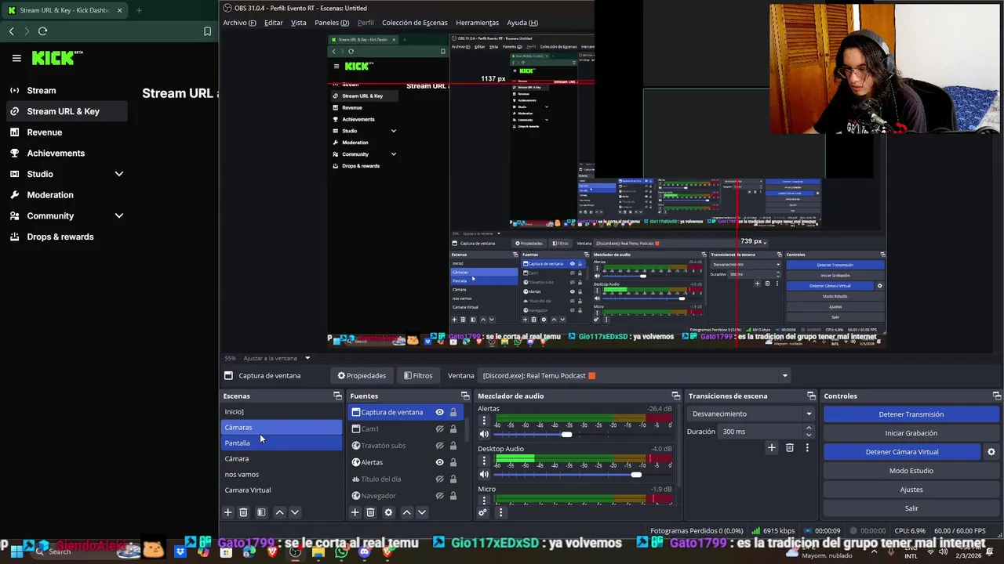Open a new browser tab

tap(139, 10)
